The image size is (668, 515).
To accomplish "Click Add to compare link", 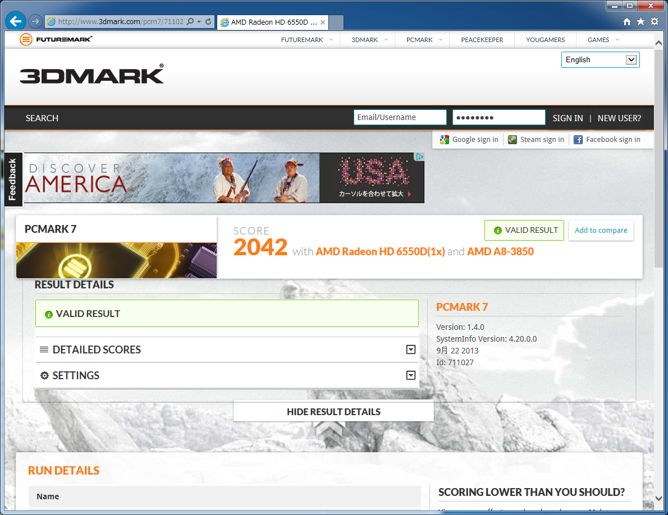I will pyautogui.click(x=601, y=230).
